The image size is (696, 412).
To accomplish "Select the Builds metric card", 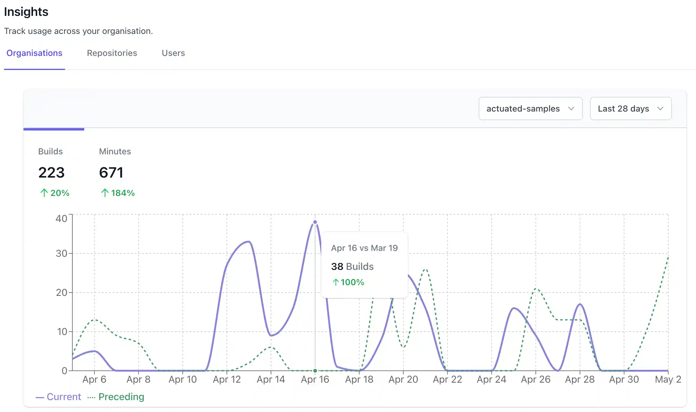I will click(x=51, y=172).
